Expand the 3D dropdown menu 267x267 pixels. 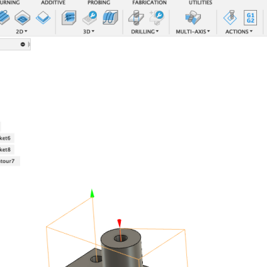click(89, 31)
